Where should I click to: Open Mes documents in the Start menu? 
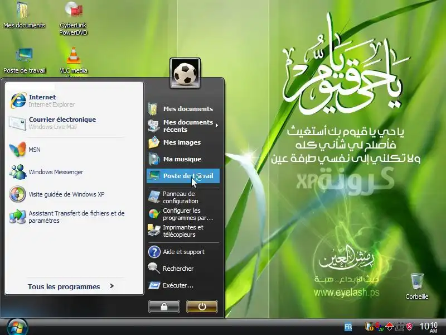point(183,109)
